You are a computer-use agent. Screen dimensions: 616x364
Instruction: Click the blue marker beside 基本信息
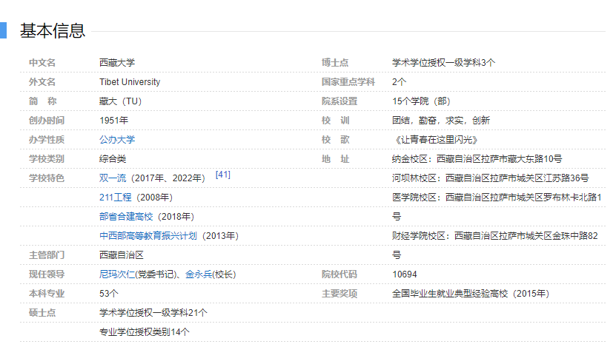[x=3, y=30]
